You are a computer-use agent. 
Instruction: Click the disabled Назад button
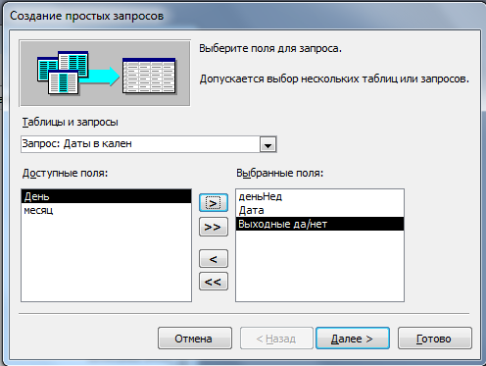(276, 339)
